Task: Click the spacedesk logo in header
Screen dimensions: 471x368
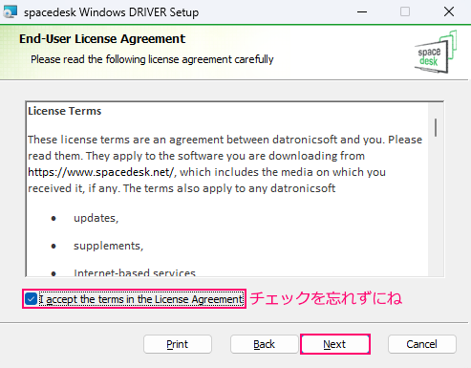Action: click(436, 52)
